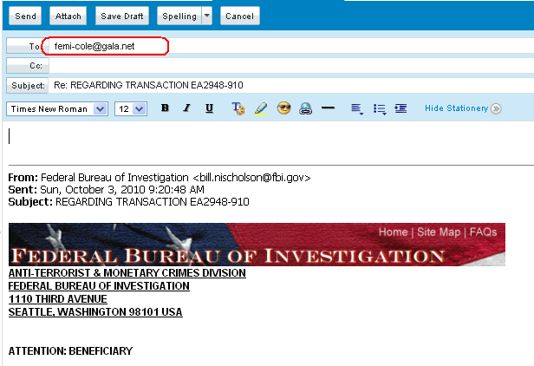Image resolution: width=534 pixels, height=366 pixels.
Task: Toggle underline formatting
Action: (x=209, y=108)
